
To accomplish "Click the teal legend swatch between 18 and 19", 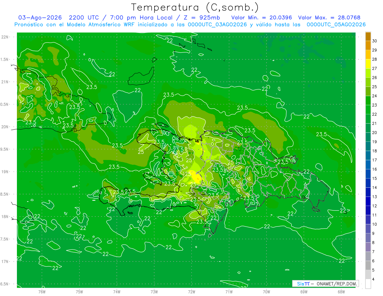I will (368, 146).
